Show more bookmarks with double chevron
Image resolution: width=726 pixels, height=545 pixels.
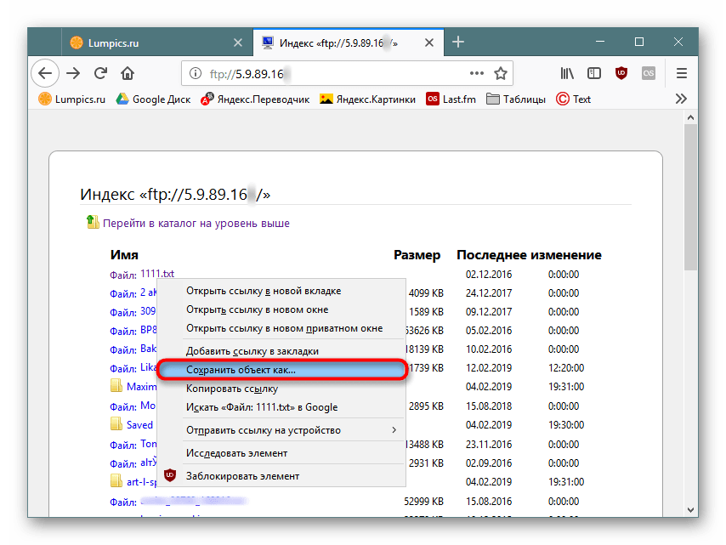click(x=681, y=99)
